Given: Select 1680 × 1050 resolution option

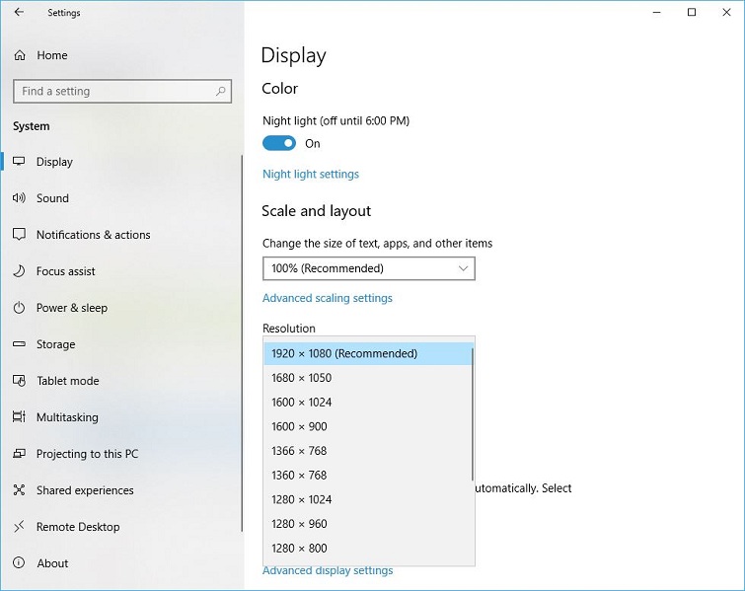Looking at the screenshot, I should 301,378.
